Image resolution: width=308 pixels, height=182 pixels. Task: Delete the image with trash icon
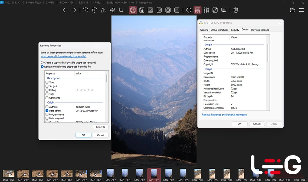click(x=236, y=10)
